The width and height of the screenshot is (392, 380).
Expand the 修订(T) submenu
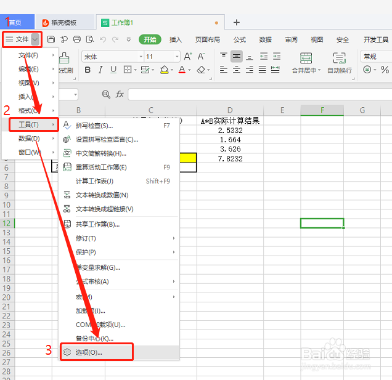pos(174,238)
